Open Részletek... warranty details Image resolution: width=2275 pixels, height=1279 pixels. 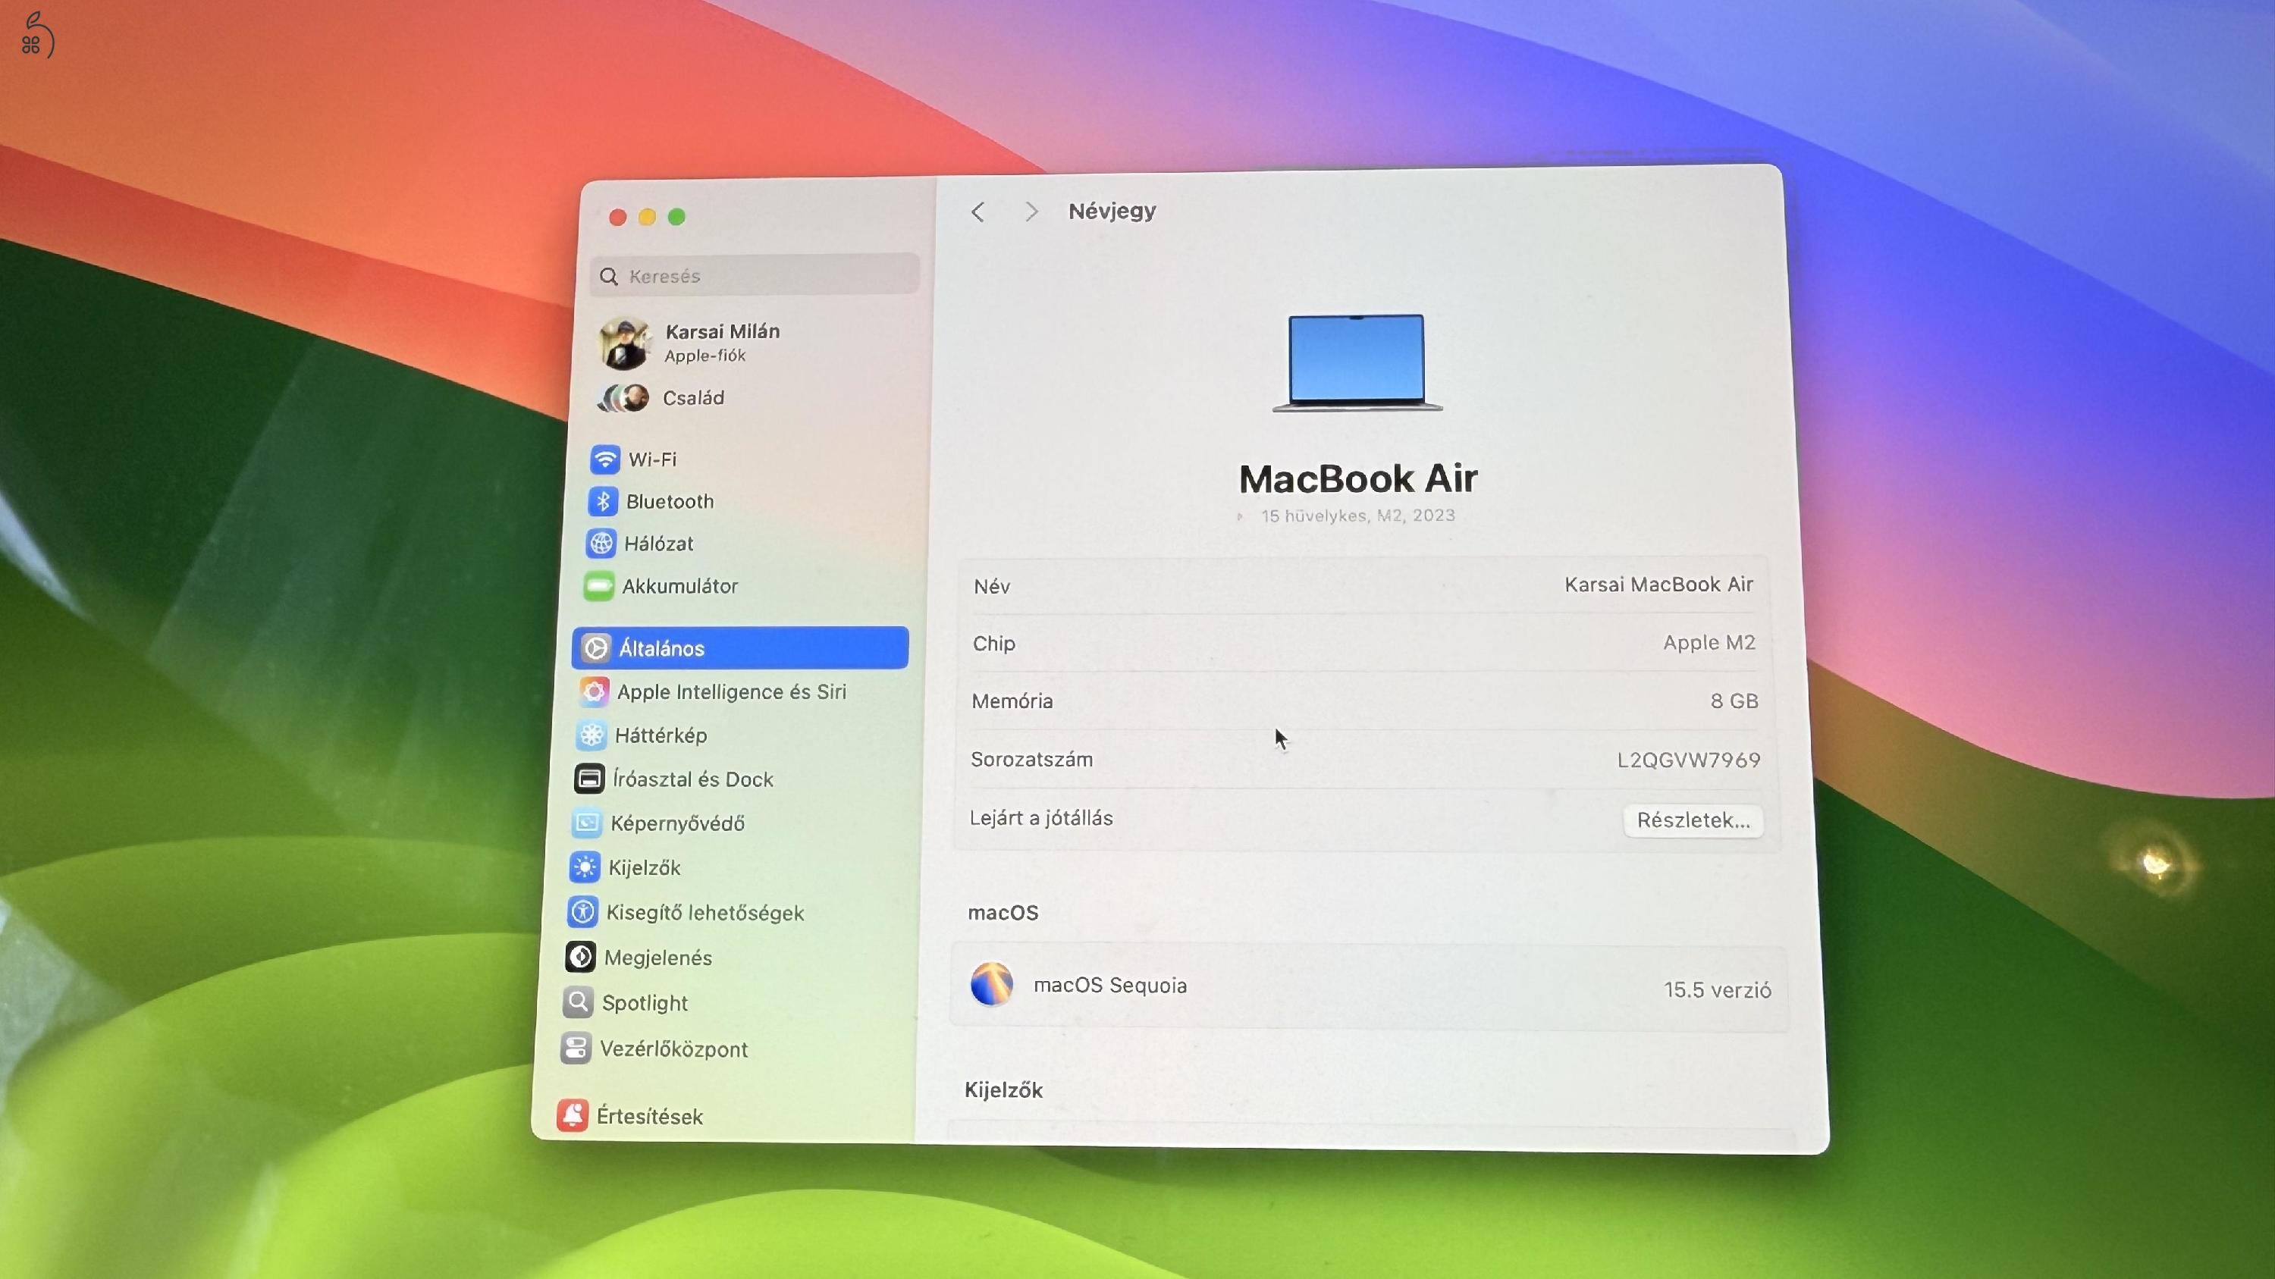click(1693, 820)
